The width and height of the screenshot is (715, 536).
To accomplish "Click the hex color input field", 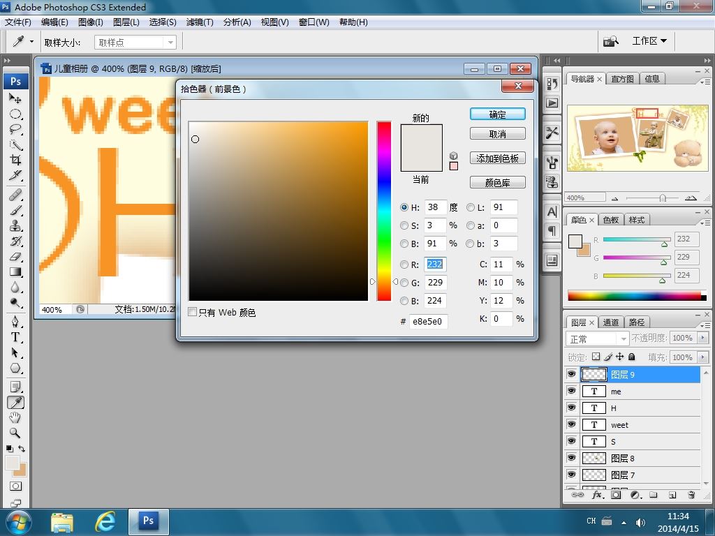I will point(428,321).
